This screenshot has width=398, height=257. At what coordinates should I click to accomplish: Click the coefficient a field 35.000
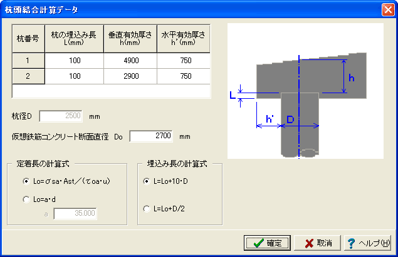[75, 214]
